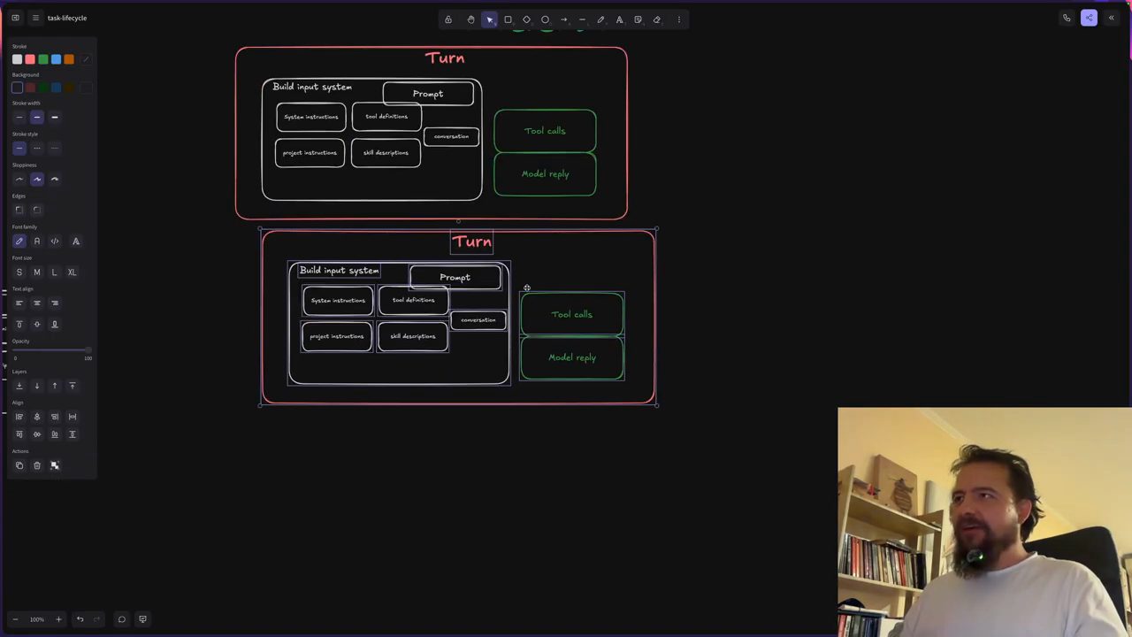
Task: Select the straight line tool
Action: (582, 19)
